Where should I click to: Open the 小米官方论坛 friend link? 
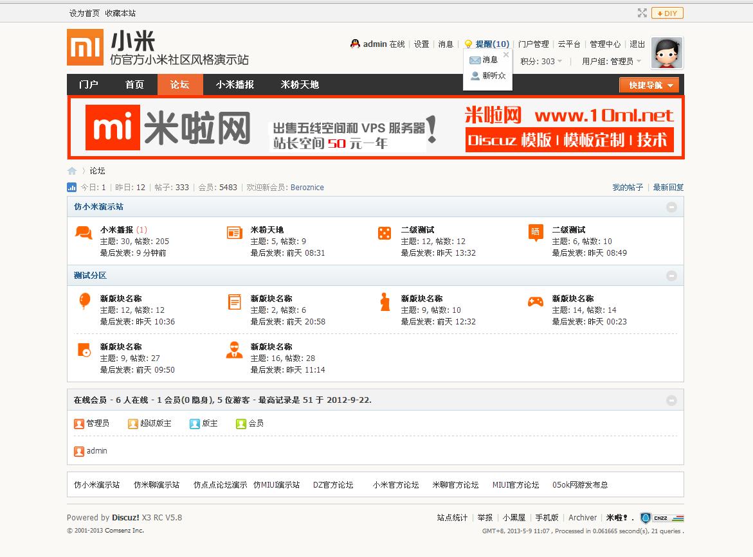(395, 485)
